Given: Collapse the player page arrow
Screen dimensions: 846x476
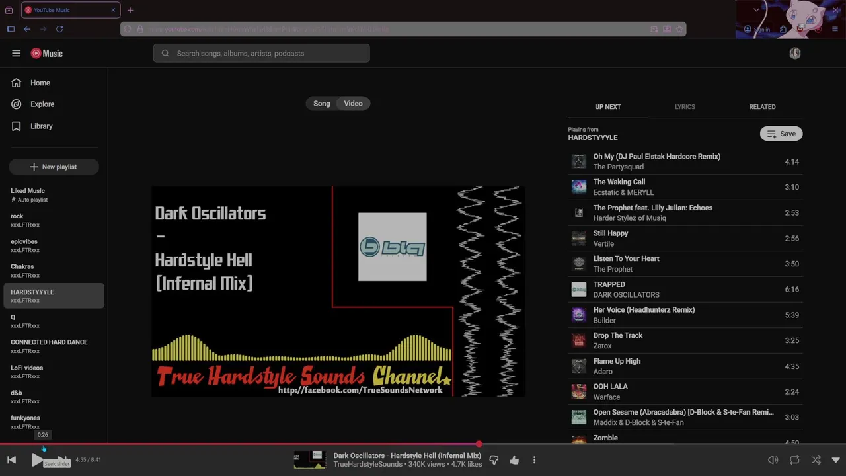Looking at the screenshot, I should tap(835, 460).
